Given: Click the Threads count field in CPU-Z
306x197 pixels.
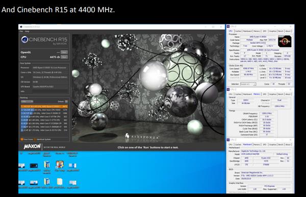Looking at the screenshot, I should (289, 84).
